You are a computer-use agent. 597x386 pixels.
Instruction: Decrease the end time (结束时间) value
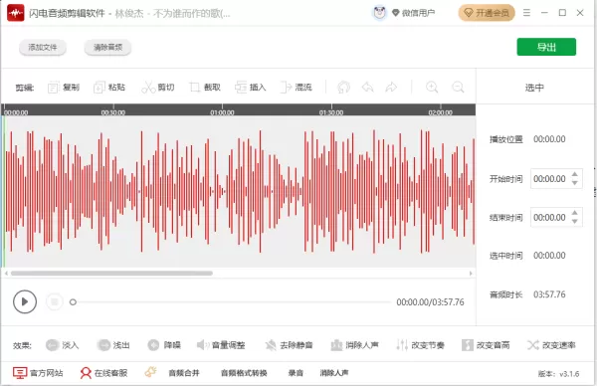pos(575,221)
